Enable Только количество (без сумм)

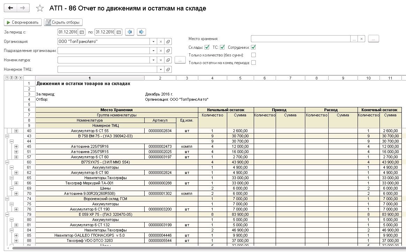point(253,55)
